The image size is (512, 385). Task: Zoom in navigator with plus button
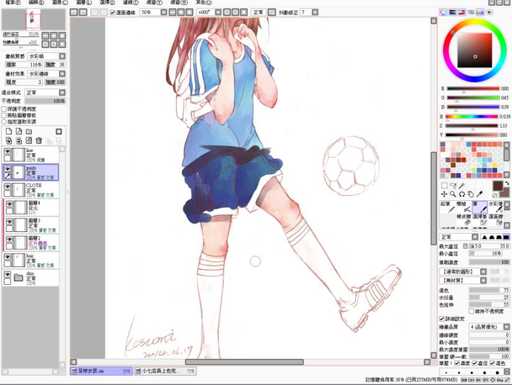(x=54, y=35)
